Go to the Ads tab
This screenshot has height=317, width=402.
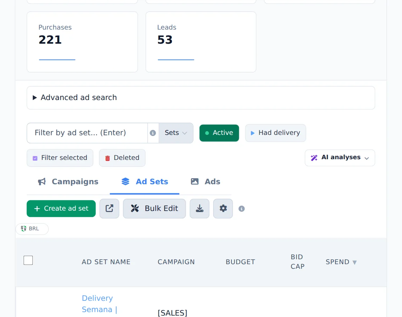pyautogui.click(x=205, y=182)
